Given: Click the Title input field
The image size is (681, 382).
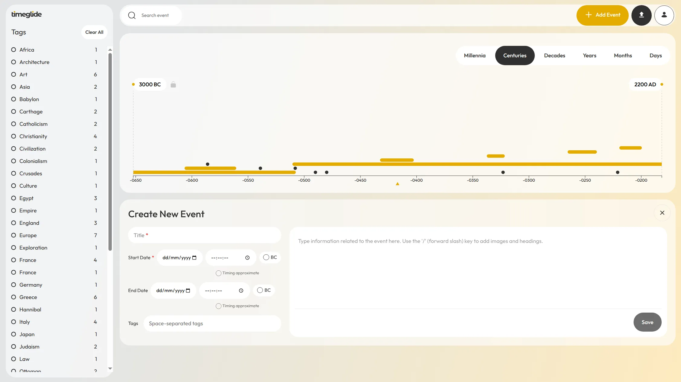Looking at the screenshot, I should 204,235.
